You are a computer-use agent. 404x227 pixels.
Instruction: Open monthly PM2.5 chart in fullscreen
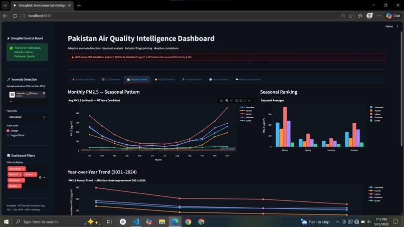click(x=255, y=101)
